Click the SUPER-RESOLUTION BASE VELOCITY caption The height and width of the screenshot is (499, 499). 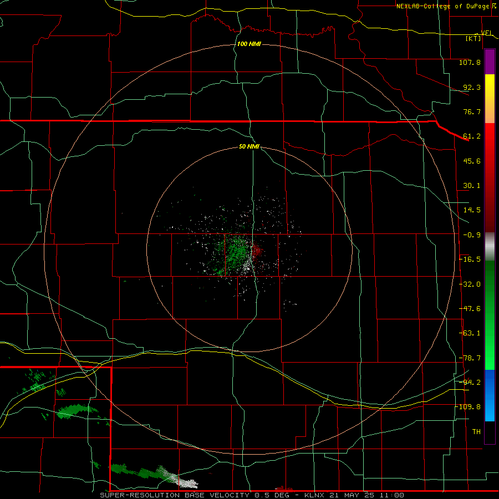175,495
